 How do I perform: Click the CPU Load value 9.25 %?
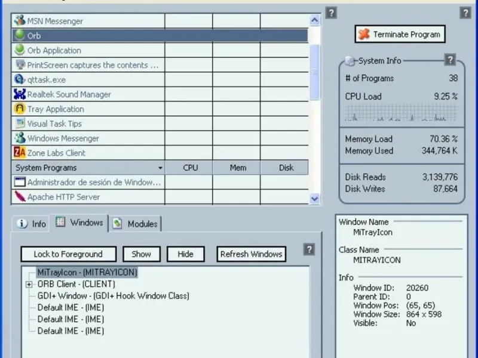pos(446,97)
